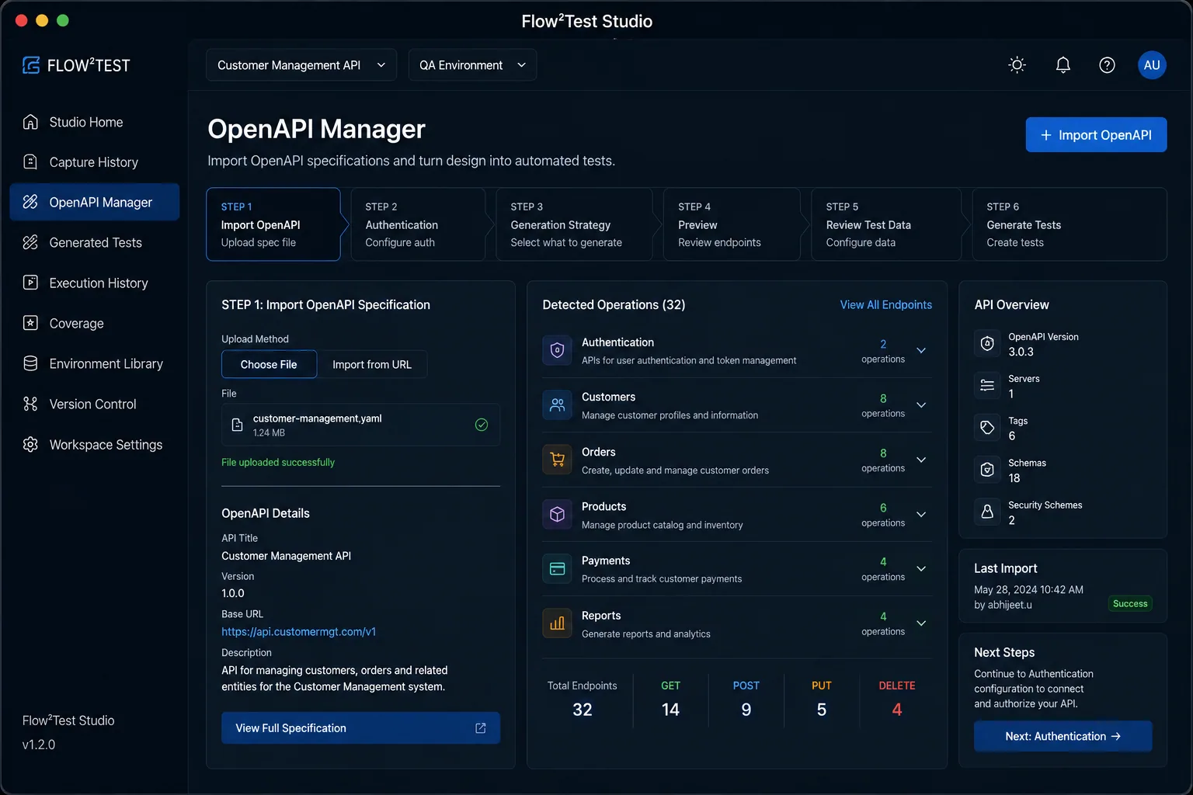Click View All Endpoints link

click(886, 304)
